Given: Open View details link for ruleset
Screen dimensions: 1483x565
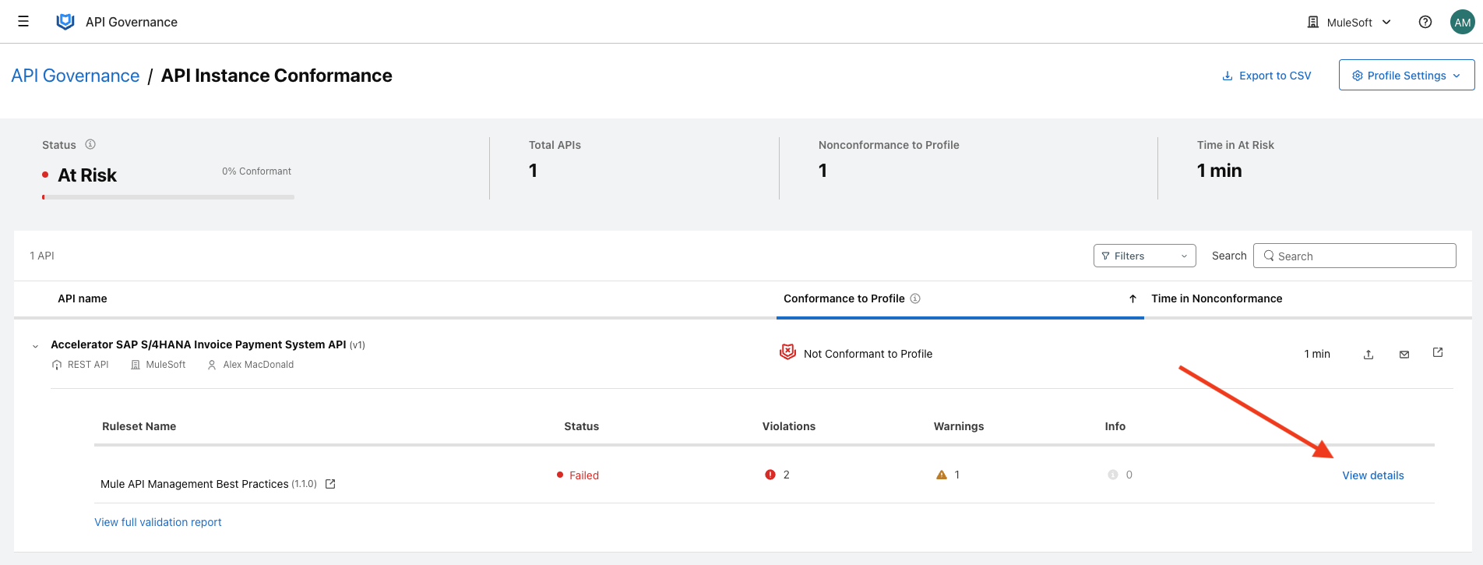Looking at the screenshot, I should click(1372, 475).
